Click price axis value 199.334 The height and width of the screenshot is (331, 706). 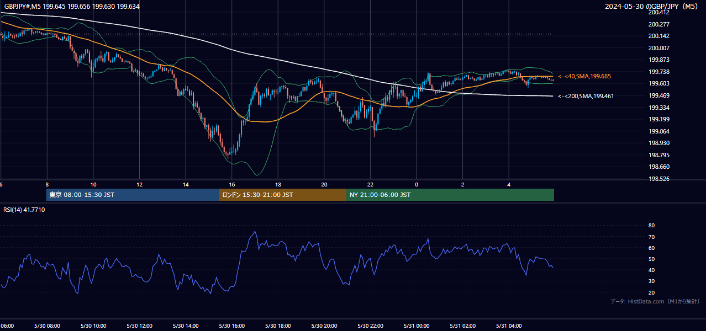(x=658, y=108)
